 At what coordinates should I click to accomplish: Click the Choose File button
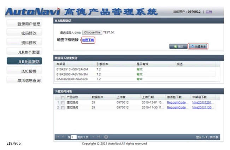(92, 32)
